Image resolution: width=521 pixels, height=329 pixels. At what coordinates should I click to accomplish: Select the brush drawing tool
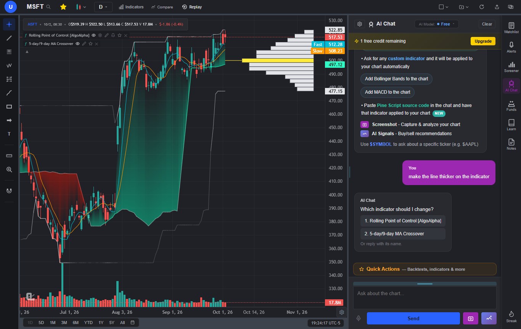(9, 93)
